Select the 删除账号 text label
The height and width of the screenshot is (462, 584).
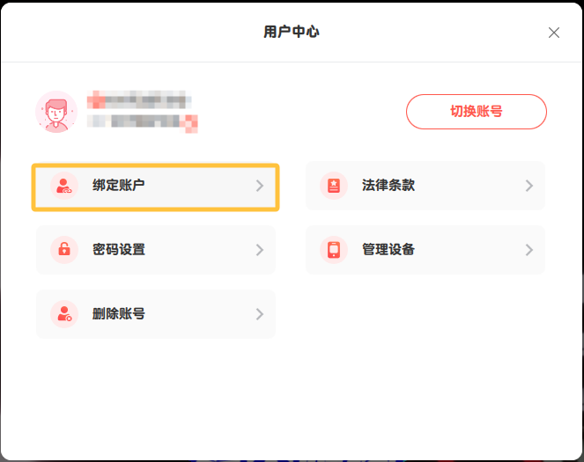(x=119, y=314)
